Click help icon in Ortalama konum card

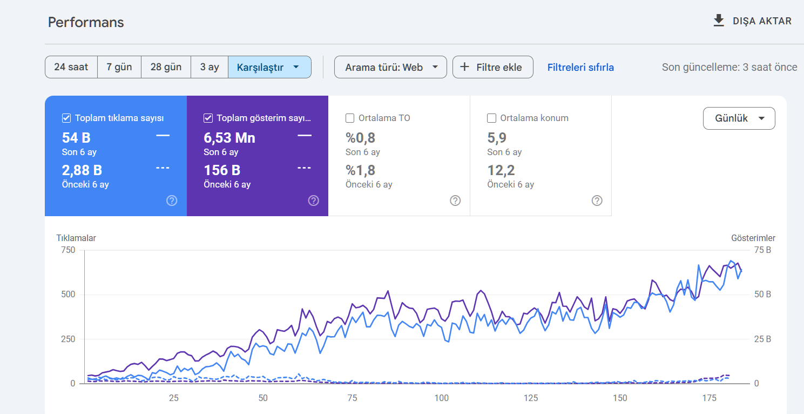pyautogui.click(x=597, y=201)
